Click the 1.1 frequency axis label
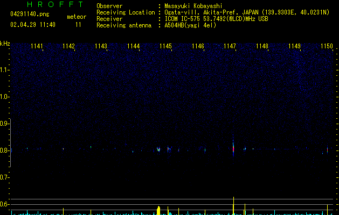 pos(4,70)
